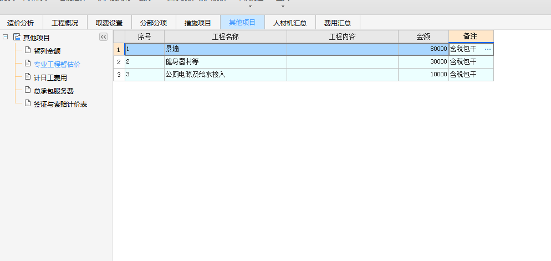
Task: Collapse the left tree panel with the double-chevron button
Action: [103, 37]
